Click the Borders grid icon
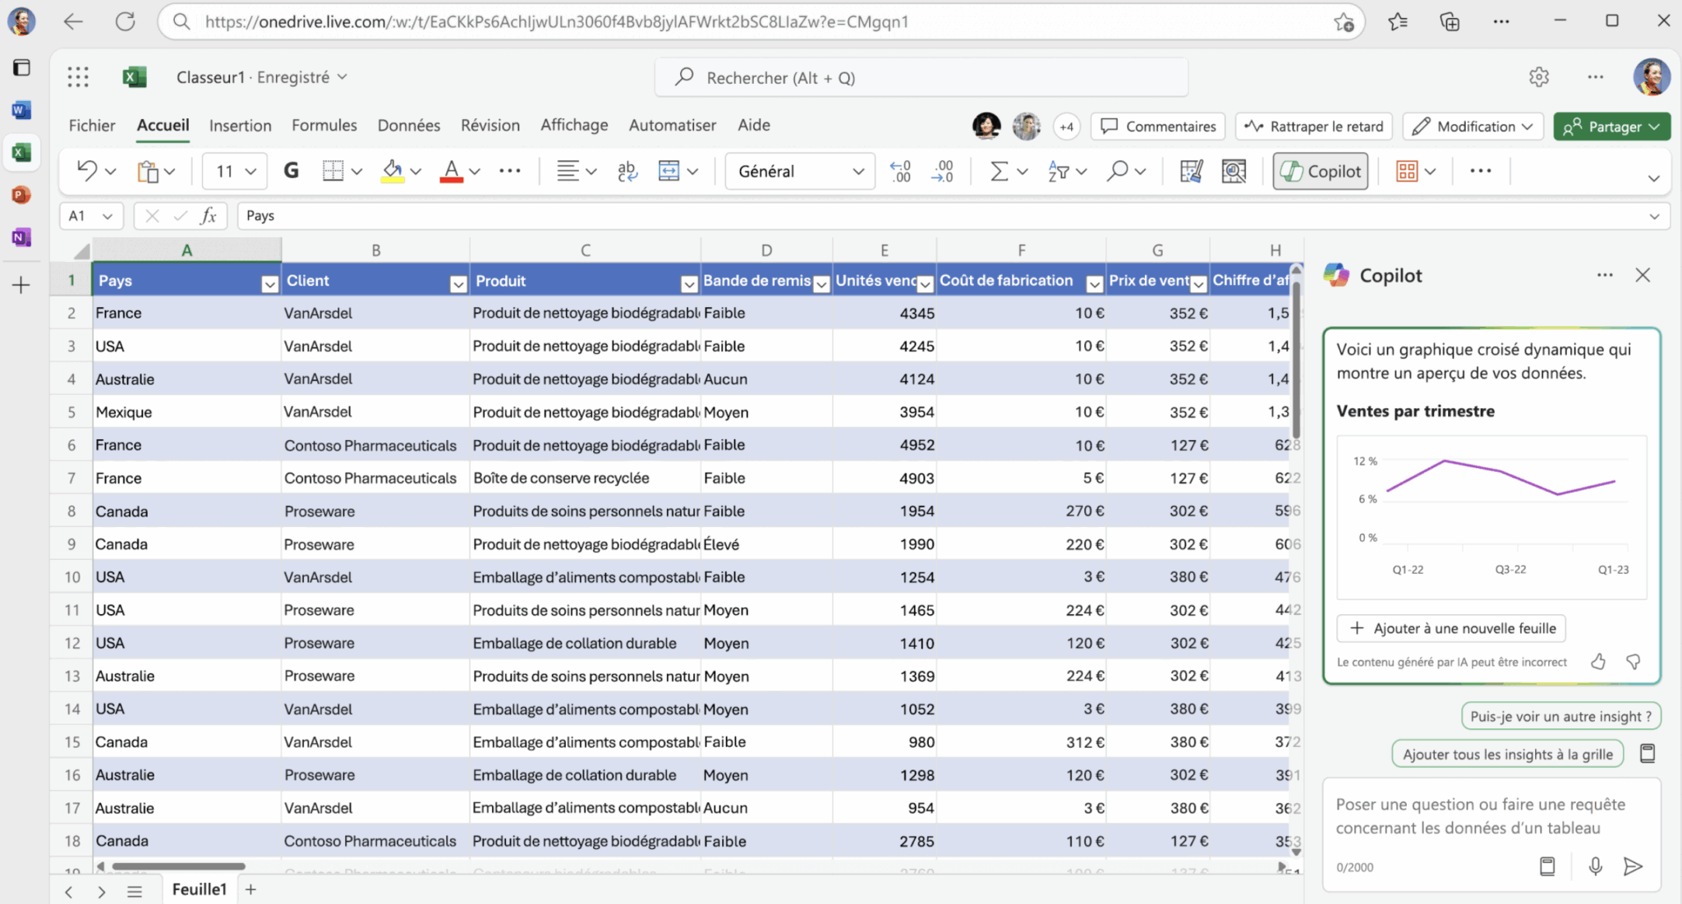1682x904 pixels. 333,171
